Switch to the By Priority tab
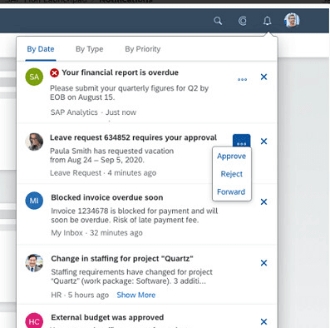The image size is (330, 328). [x=143, y=49]
